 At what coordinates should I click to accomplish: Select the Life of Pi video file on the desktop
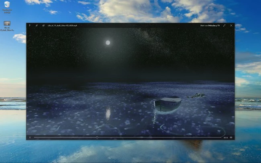7,26
